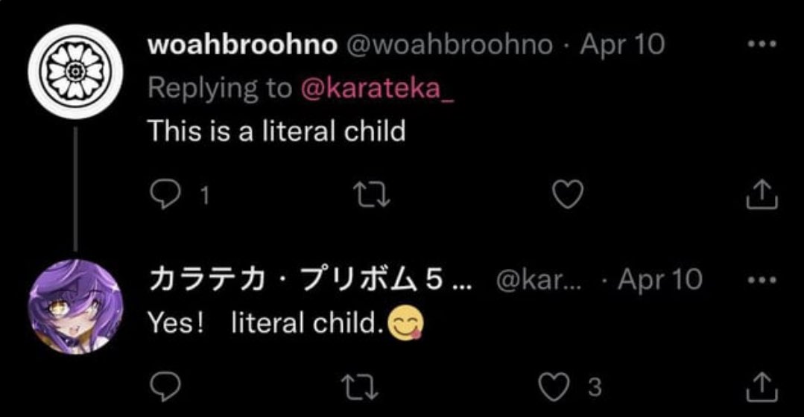The width and height of the screenshot is (804, 417).
Task: Open woahbroohno display name profile
Action: coord(242,45)
